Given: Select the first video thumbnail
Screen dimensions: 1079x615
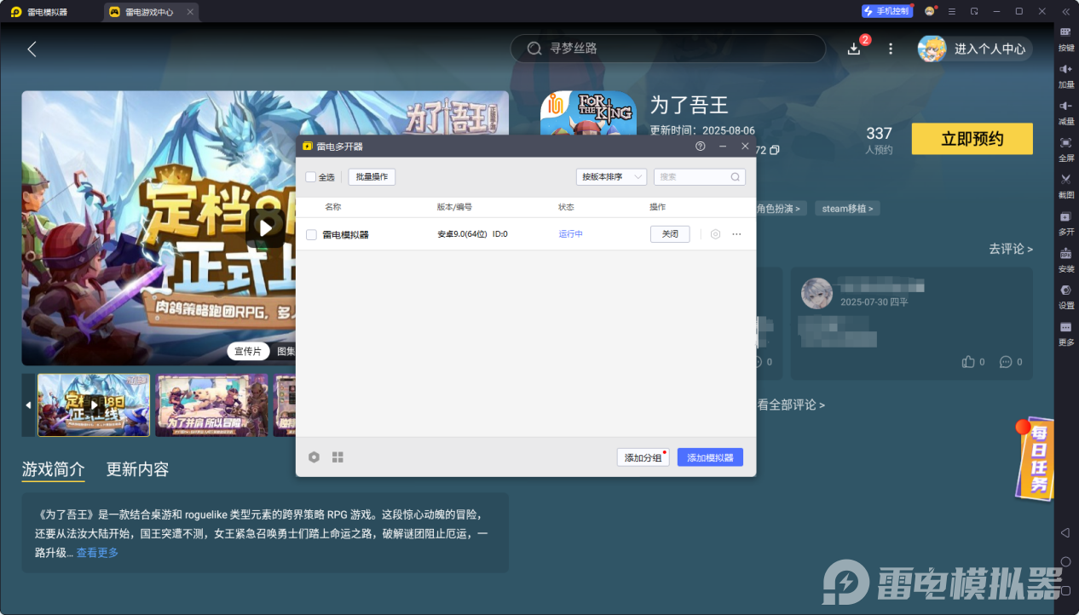Looking at the screenshot, I should tap(94, 405).
